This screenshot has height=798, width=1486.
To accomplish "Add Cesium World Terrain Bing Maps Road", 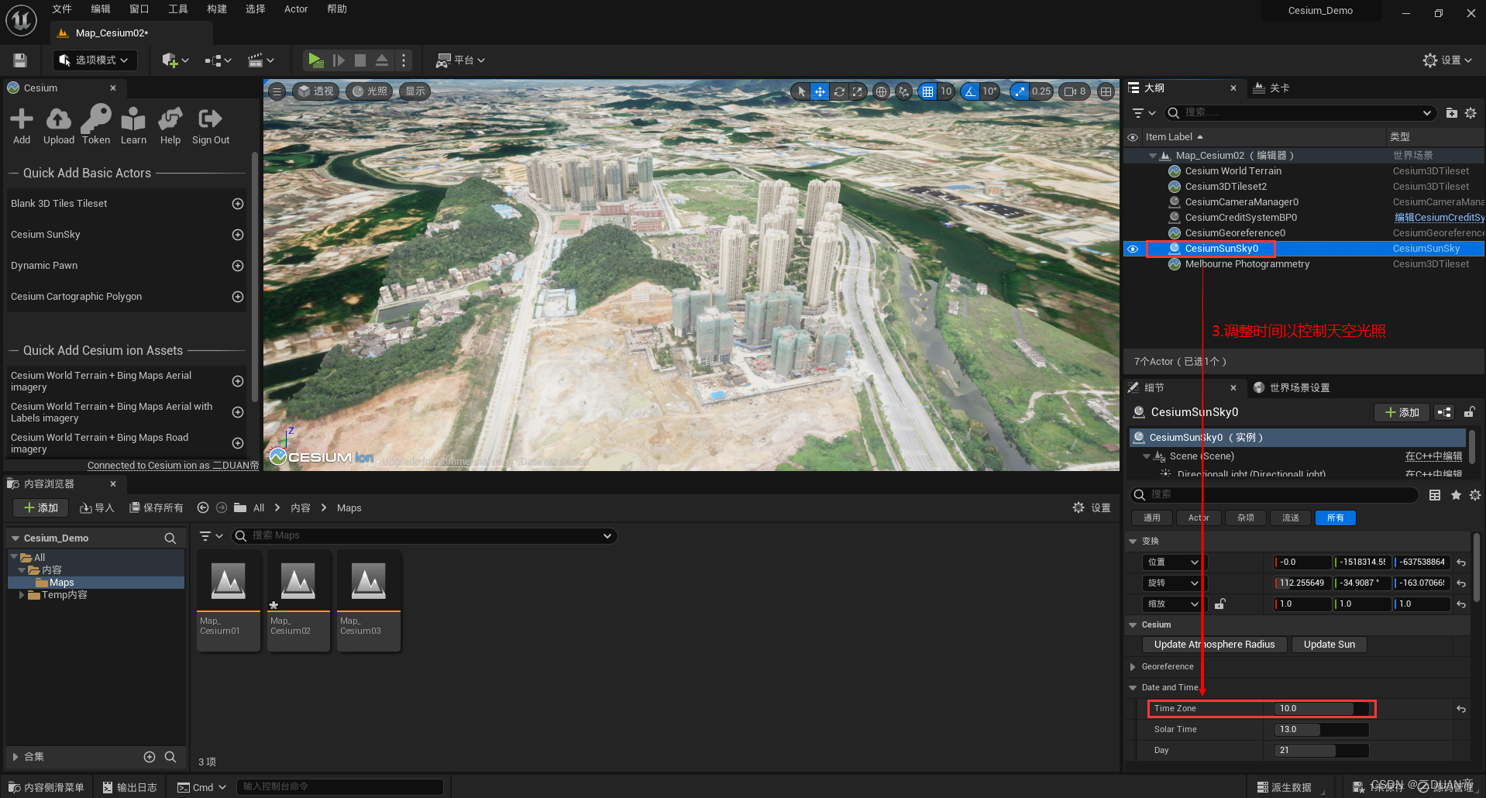I will click(x=238, y=443).
